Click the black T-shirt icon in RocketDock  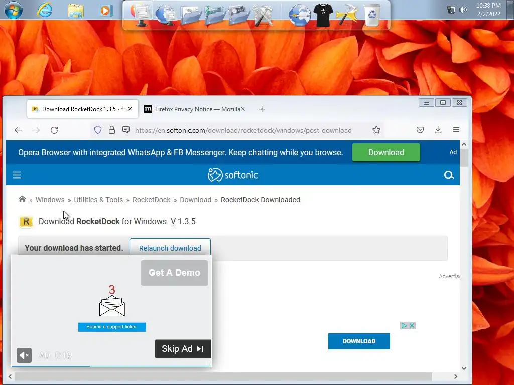(323, 15)
